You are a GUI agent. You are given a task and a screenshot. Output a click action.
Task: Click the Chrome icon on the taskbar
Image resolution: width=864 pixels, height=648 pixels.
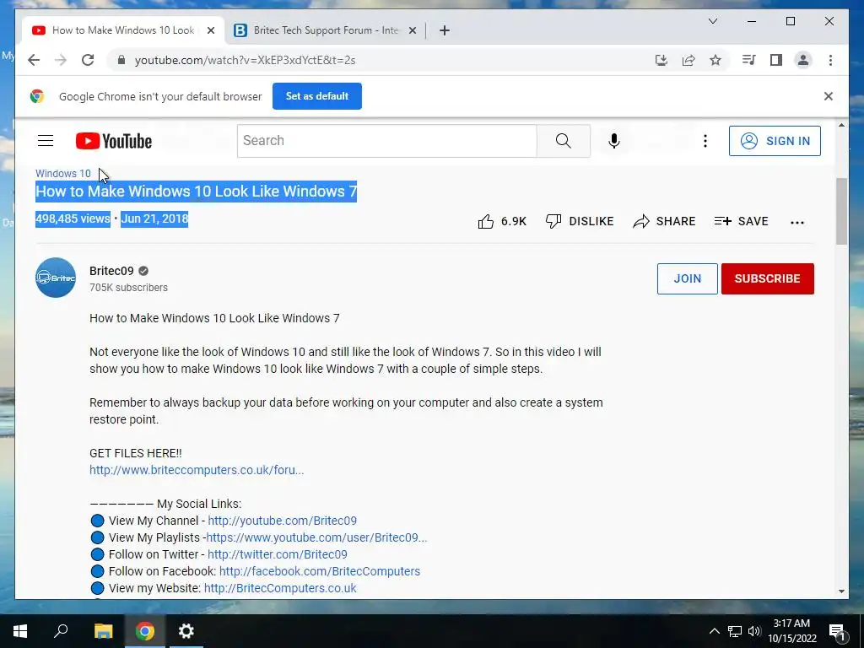pyautogui.click(x=145, y=631)
